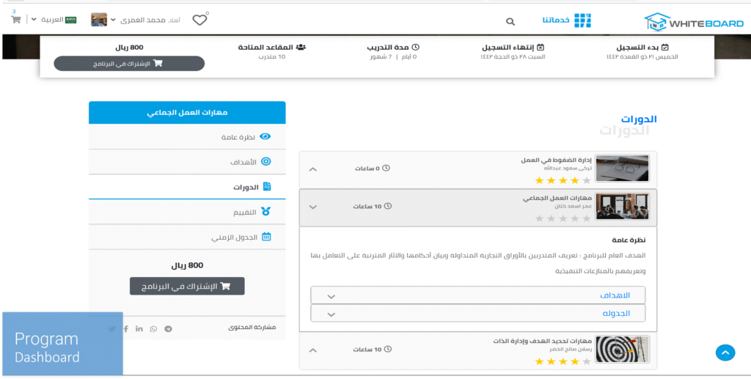Image resolution: width=751 pixels, height=379 pixels.
Task: Open the العربية language dropdown
Action: pos(54,20)
